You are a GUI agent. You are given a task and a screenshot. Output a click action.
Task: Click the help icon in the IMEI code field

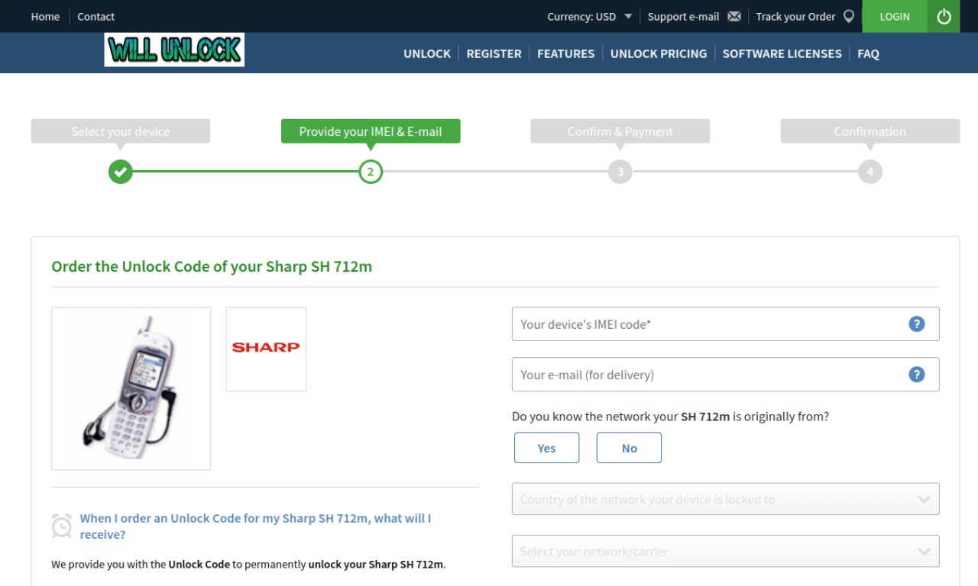click(917, 324)
